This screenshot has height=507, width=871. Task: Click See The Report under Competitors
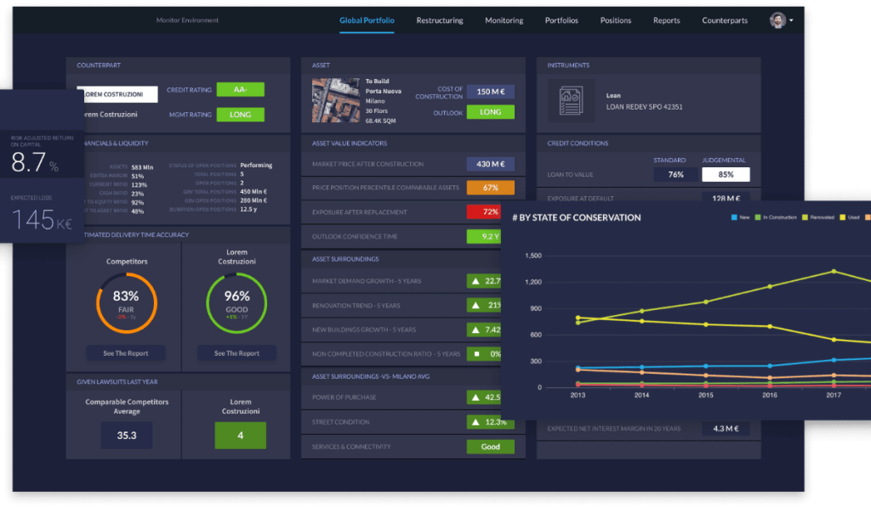point(124,352)
